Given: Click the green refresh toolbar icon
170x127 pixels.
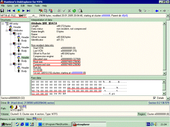Looking at the screenshot, I should (x=74, y=11).
